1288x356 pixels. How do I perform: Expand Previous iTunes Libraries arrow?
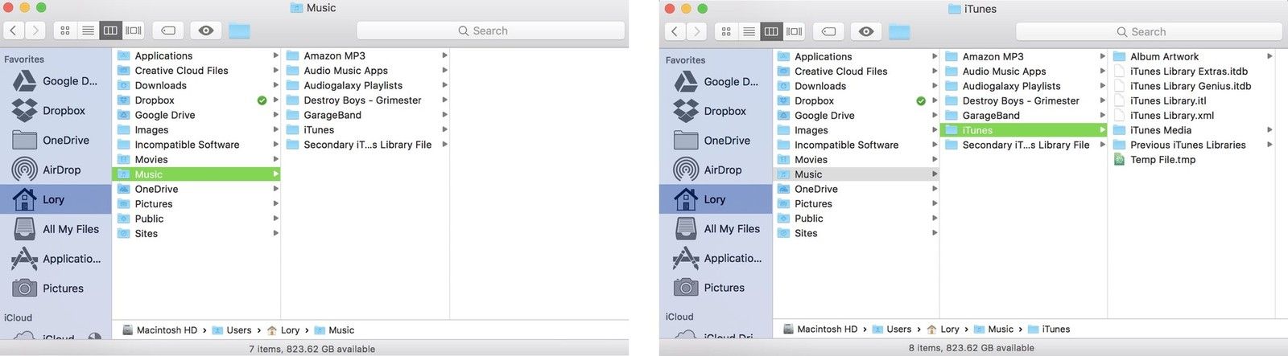tap(1269, 145)
